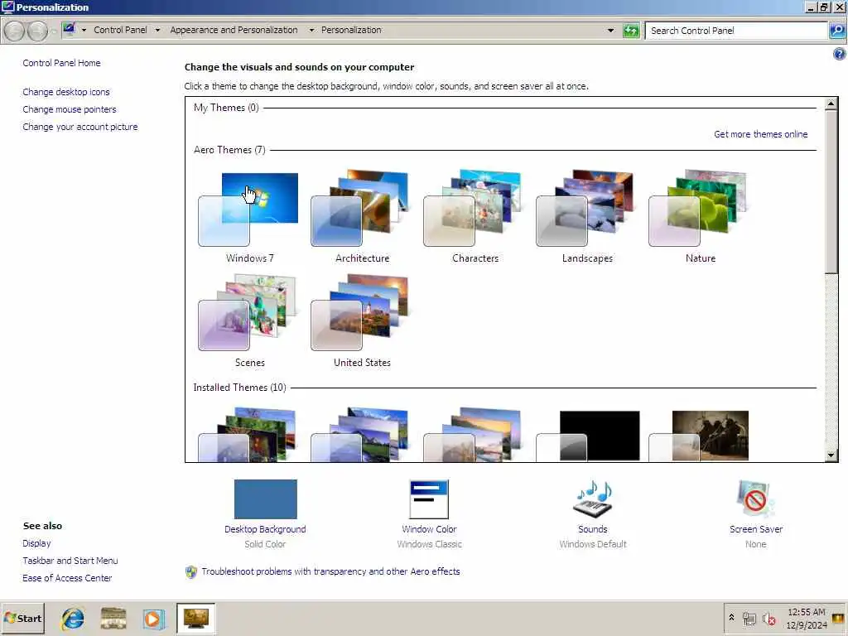This screenshot has height=636, width=848.
Task: Click the Back navigation button
Action: point(15,31)
